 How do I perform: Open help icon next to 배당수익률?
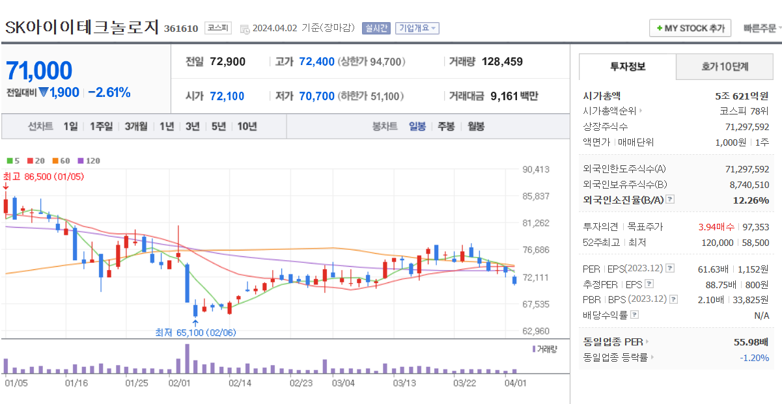[635, 315]
